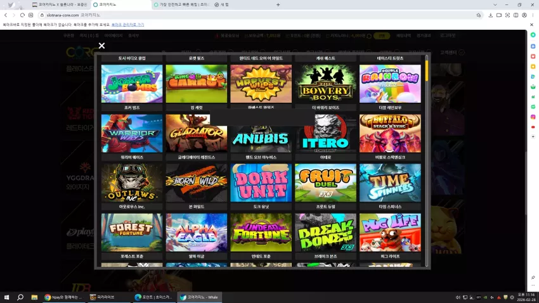Toggle the split view toolbar icon
539x303 pixels.
pyautogui.click(x=516, y=15)
